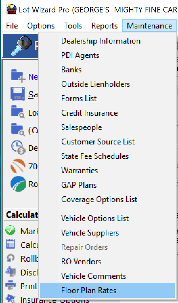Click the printer Print icon

11,285
